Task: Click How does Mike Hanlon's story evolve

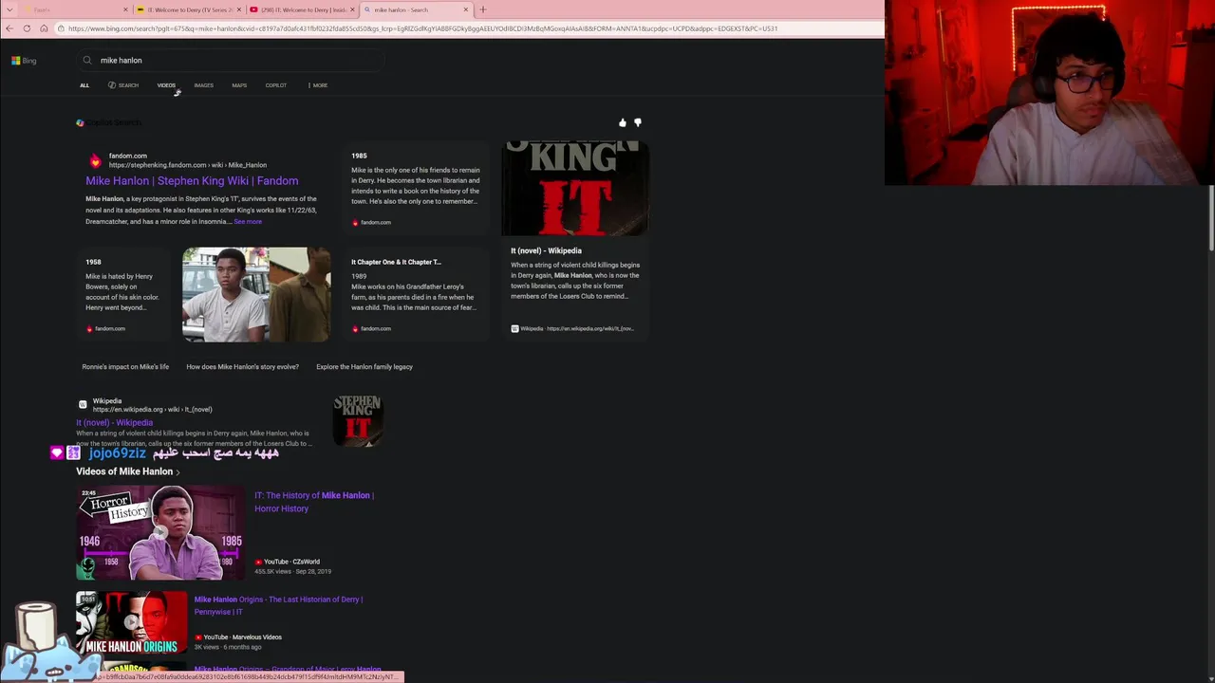Action: [242, 367]
